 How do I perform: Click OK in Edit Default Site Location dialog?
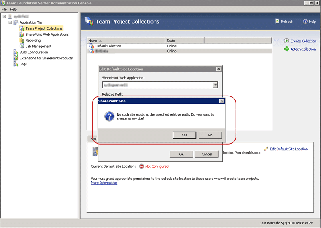point(181,154)
